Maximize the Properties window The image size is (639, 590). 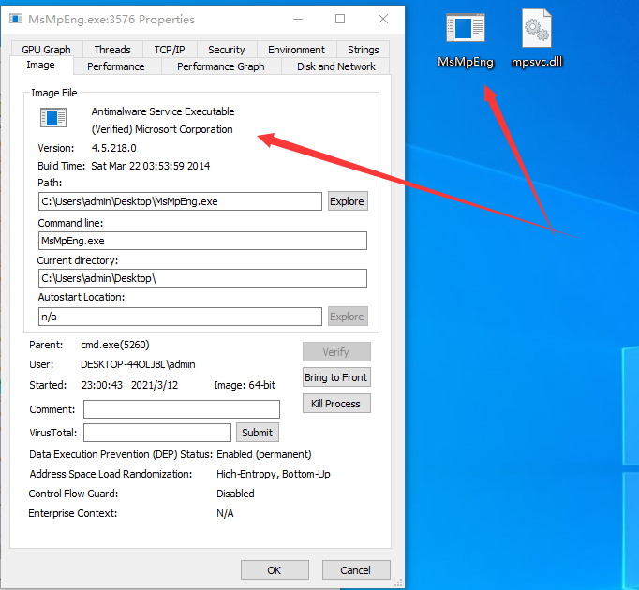tap(340, 19)
